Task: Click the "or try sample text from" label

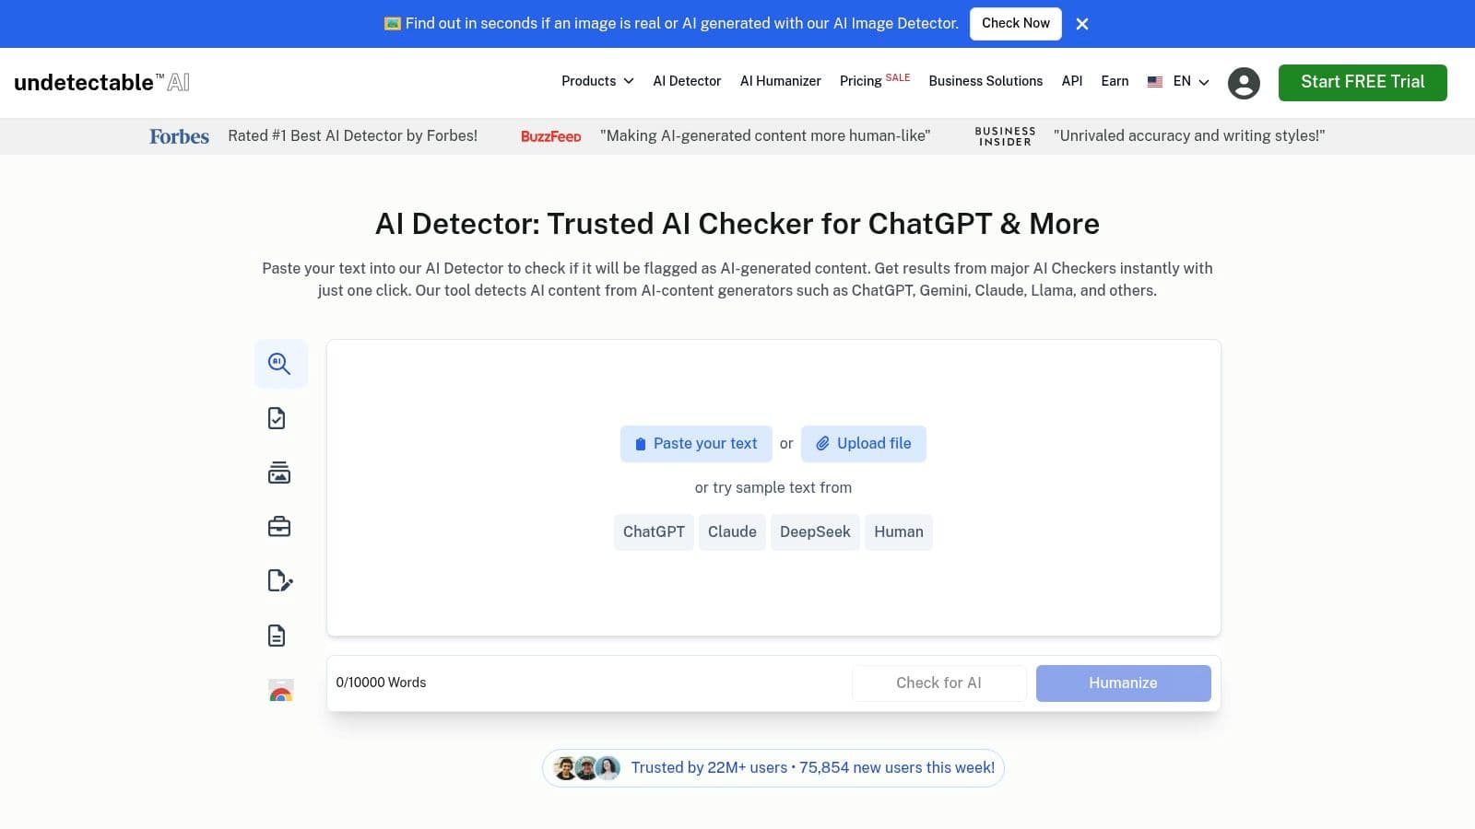Action: click(773, 488)
